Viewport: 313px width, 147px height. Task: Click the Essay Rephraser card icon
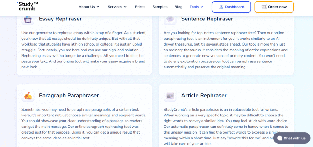28,20
